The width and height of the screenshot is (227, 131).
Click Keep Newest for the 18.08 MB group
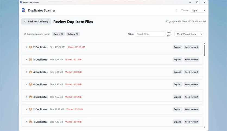click(x=191, y=72)
